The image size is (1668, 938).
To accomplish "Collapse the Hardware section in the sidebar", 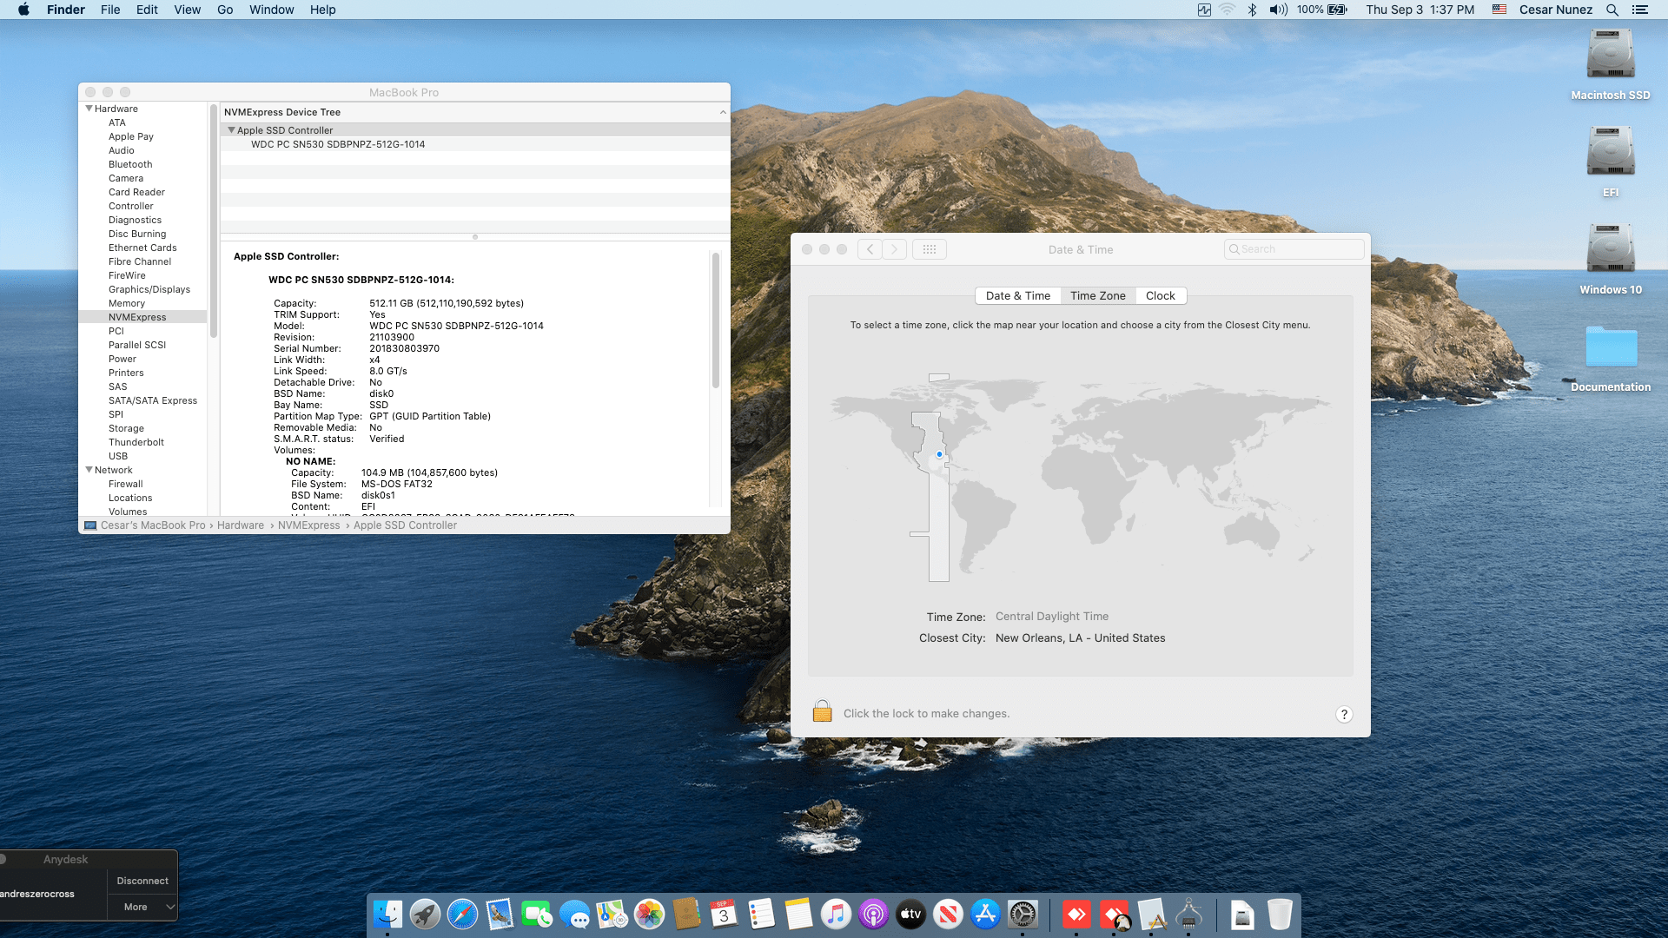I will click(x=89, y=109).
